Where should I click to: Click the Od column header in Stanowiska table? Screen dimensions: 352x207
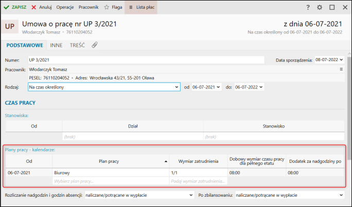pyautogui.click(x=34, y=126)
